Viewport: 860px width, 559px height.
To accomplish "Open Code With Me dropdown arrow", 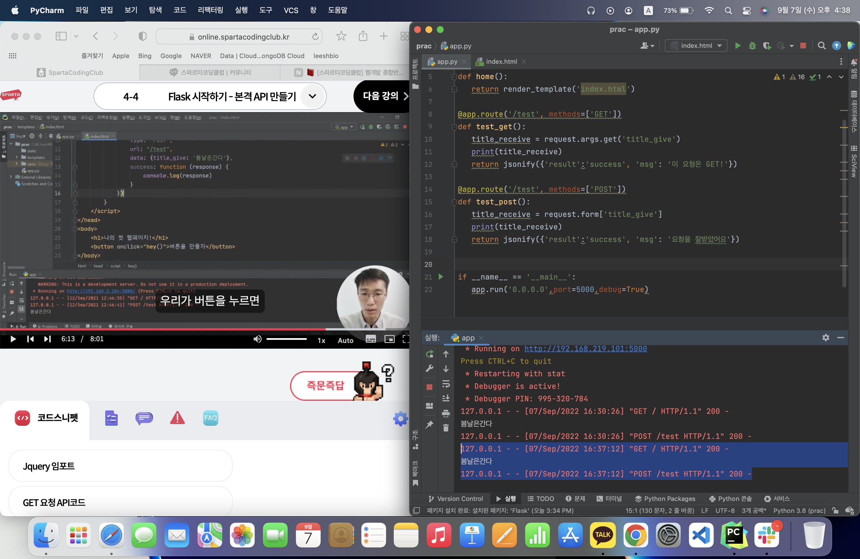I will pyautogui.click(x=653, y=46).
